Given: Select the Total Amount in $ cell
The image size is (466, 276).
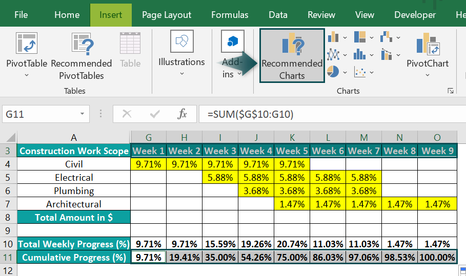Looking at the screenshot, I should 74,217.
